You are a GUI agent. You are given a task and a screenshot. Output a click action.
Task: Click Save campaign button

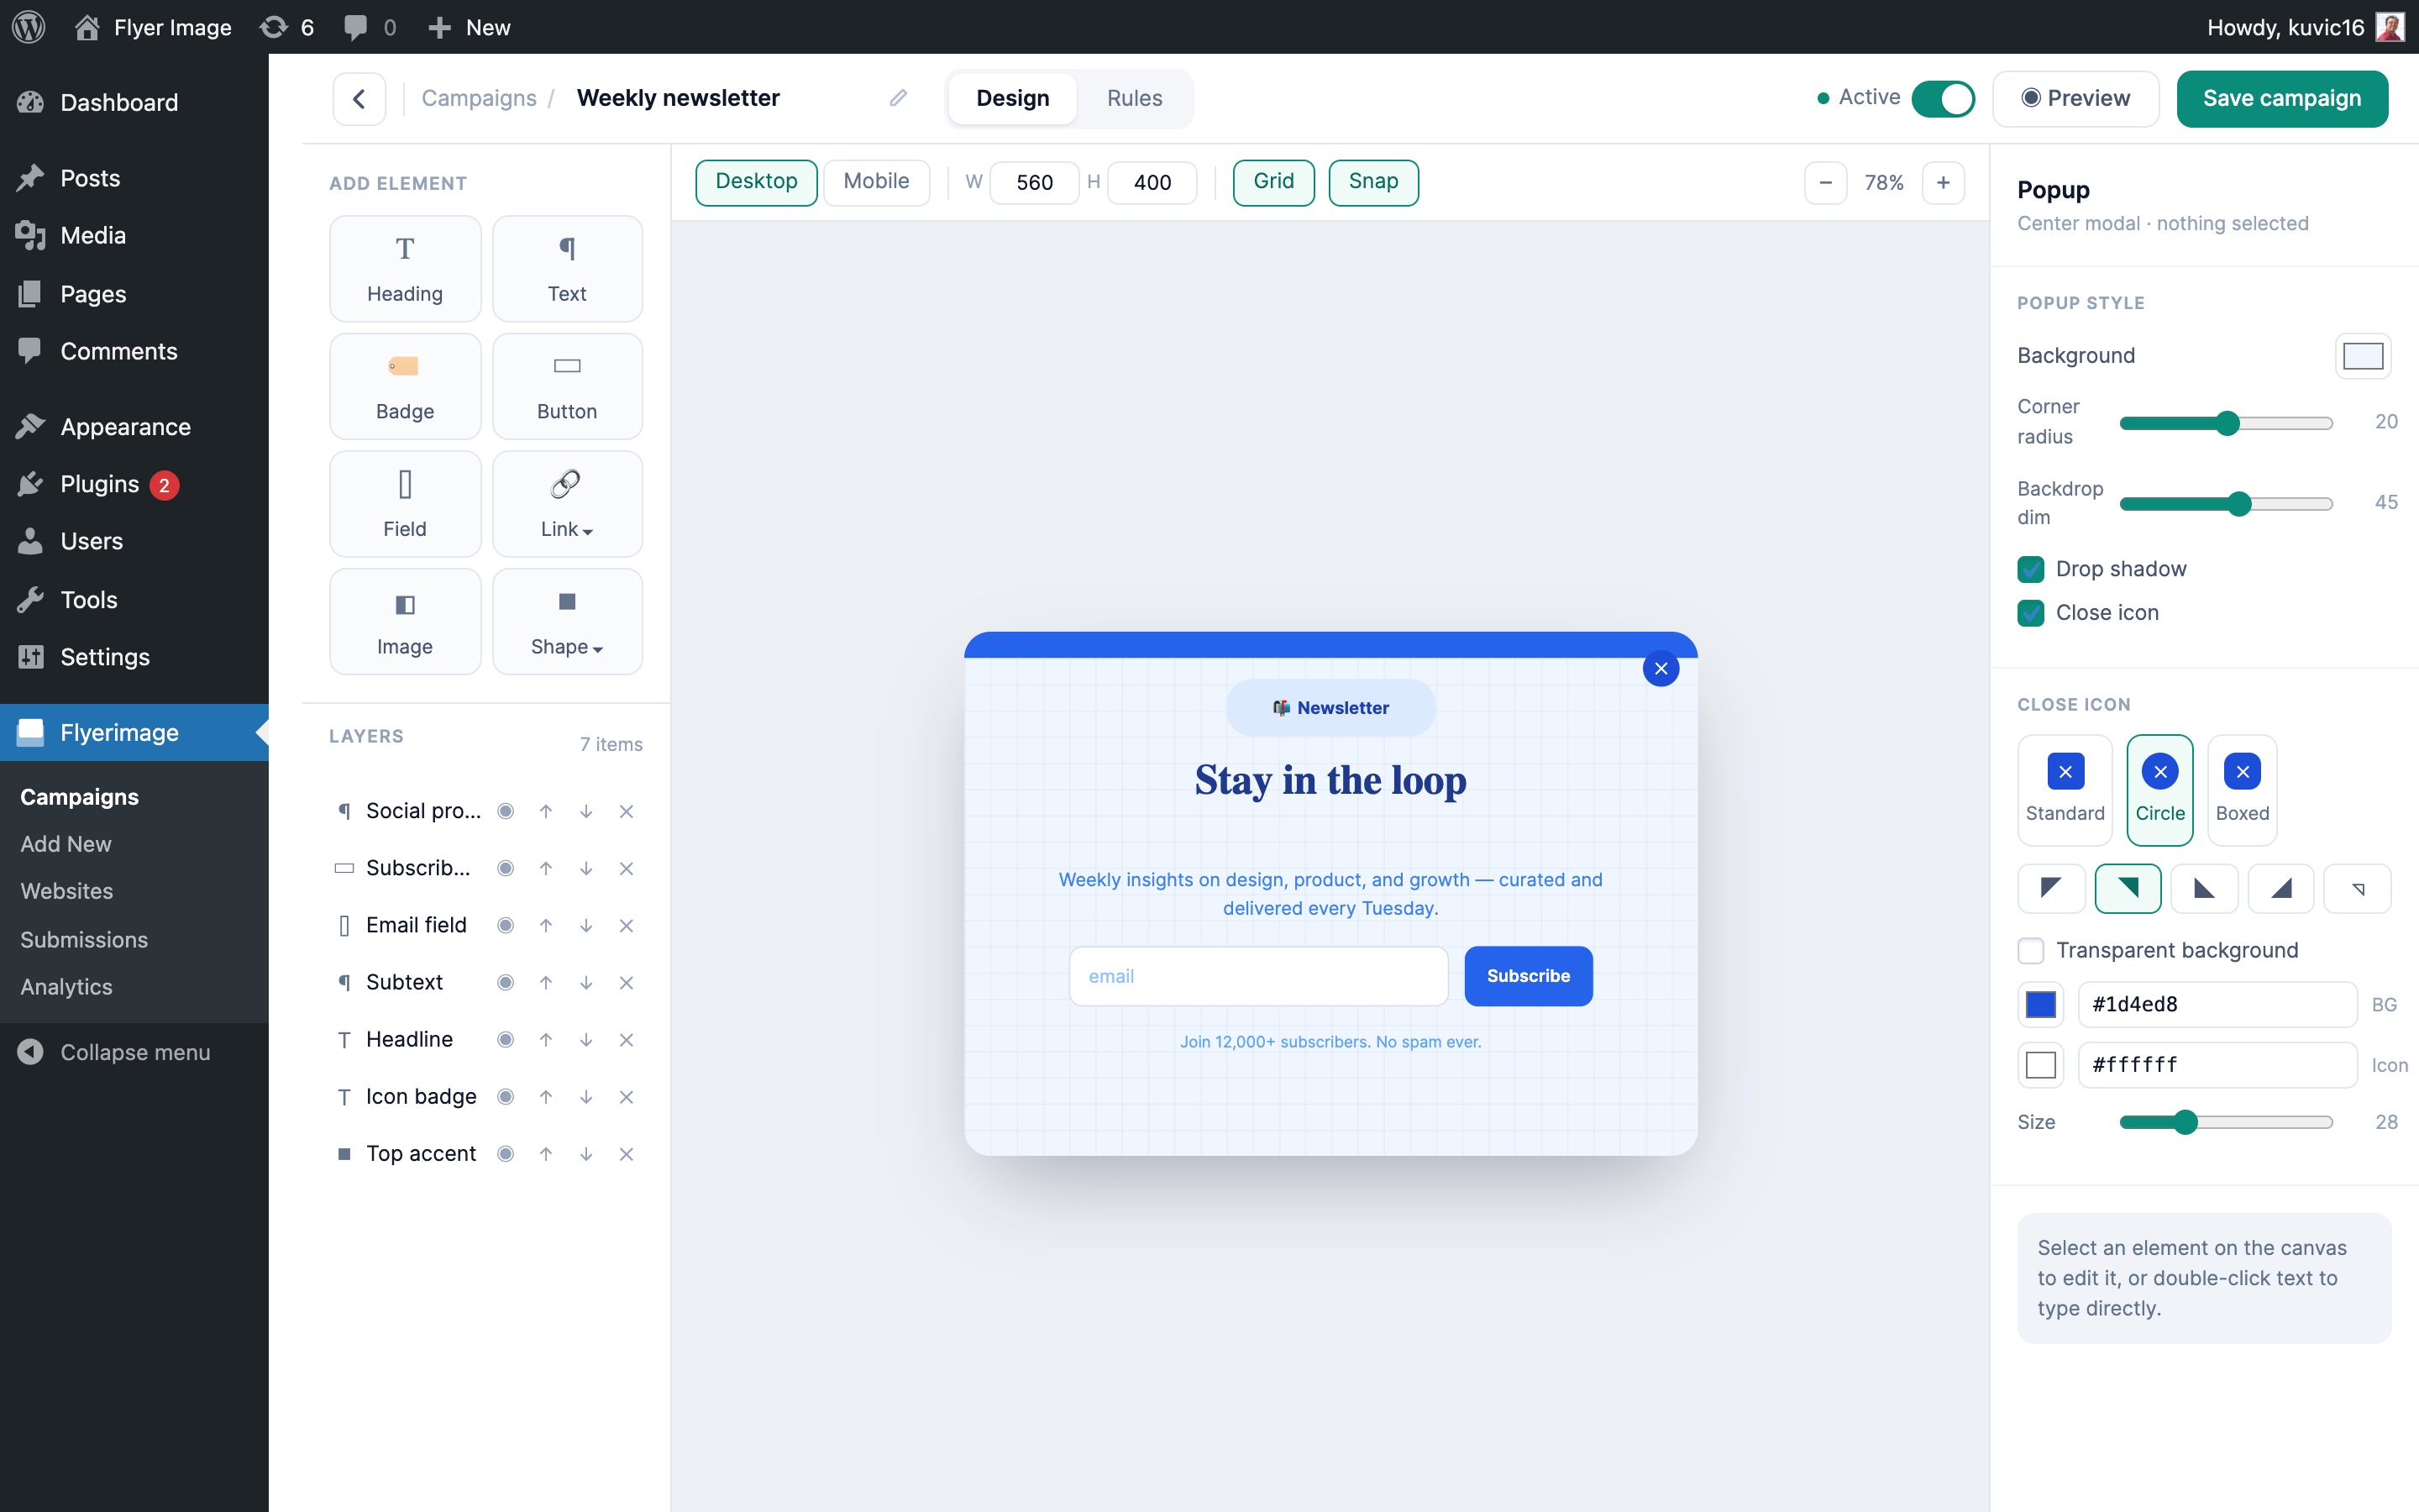point(2282,98)
